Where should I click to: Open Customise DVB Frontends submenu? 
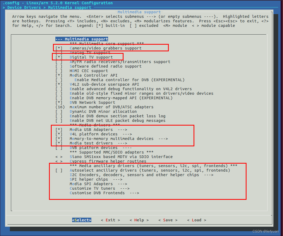pos(97,193)
